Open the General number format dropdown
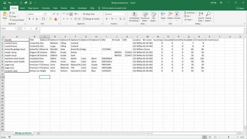The width and height of the screenshot is (247, 139). click(x=125, y=14)
